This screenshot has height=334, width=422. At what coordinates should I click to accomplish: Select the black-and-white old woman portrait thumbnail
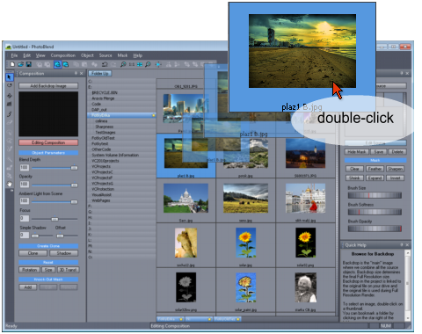pos(305,287)
